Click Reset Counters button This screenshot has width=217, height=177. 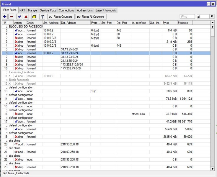click(61, 17)
